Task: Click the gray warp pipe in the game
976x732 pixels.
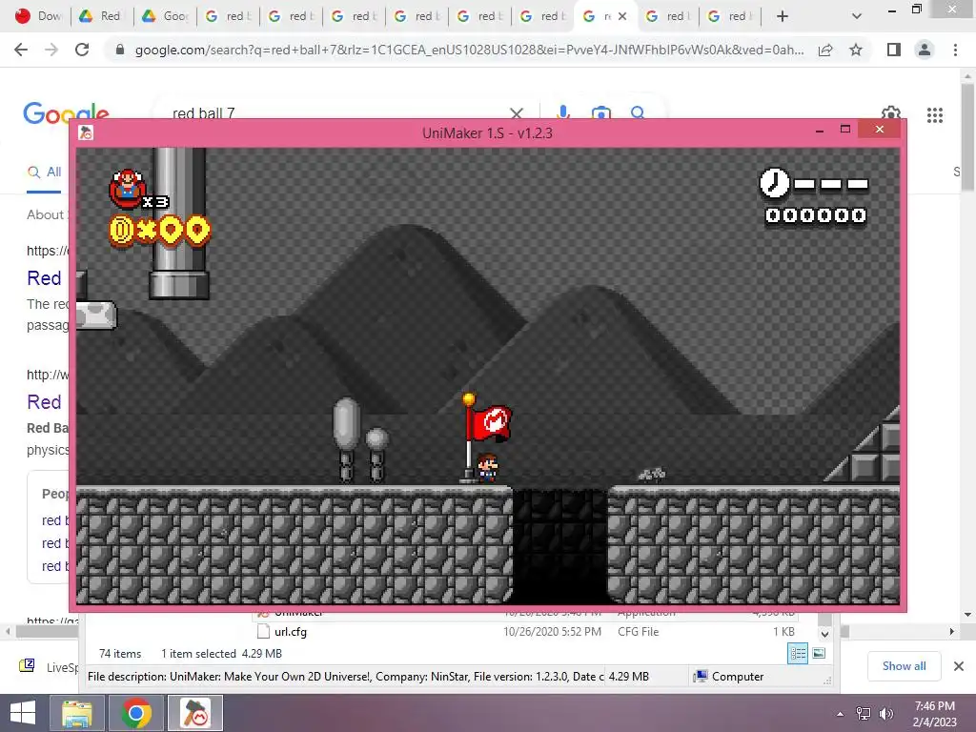Action: tap(179, 223)
